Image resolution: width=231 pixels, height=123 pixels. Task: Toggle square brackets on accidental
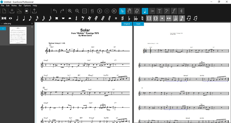(149, 18)
